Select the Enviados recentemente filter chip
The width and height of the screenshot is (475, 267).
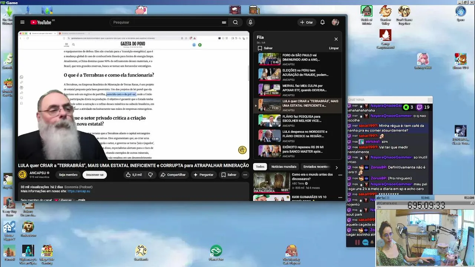(x=316, y=167)
